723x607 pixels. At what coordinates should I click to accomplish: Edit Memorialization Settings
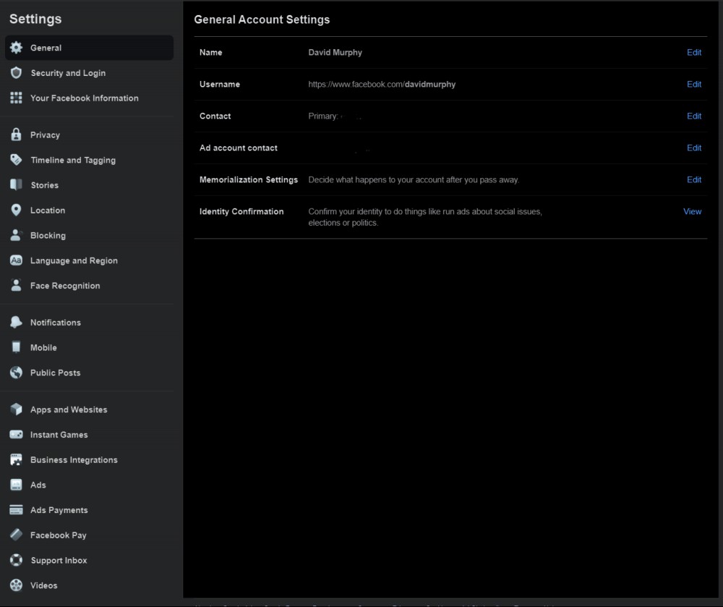pyautogui.click(x=694, y=180)
